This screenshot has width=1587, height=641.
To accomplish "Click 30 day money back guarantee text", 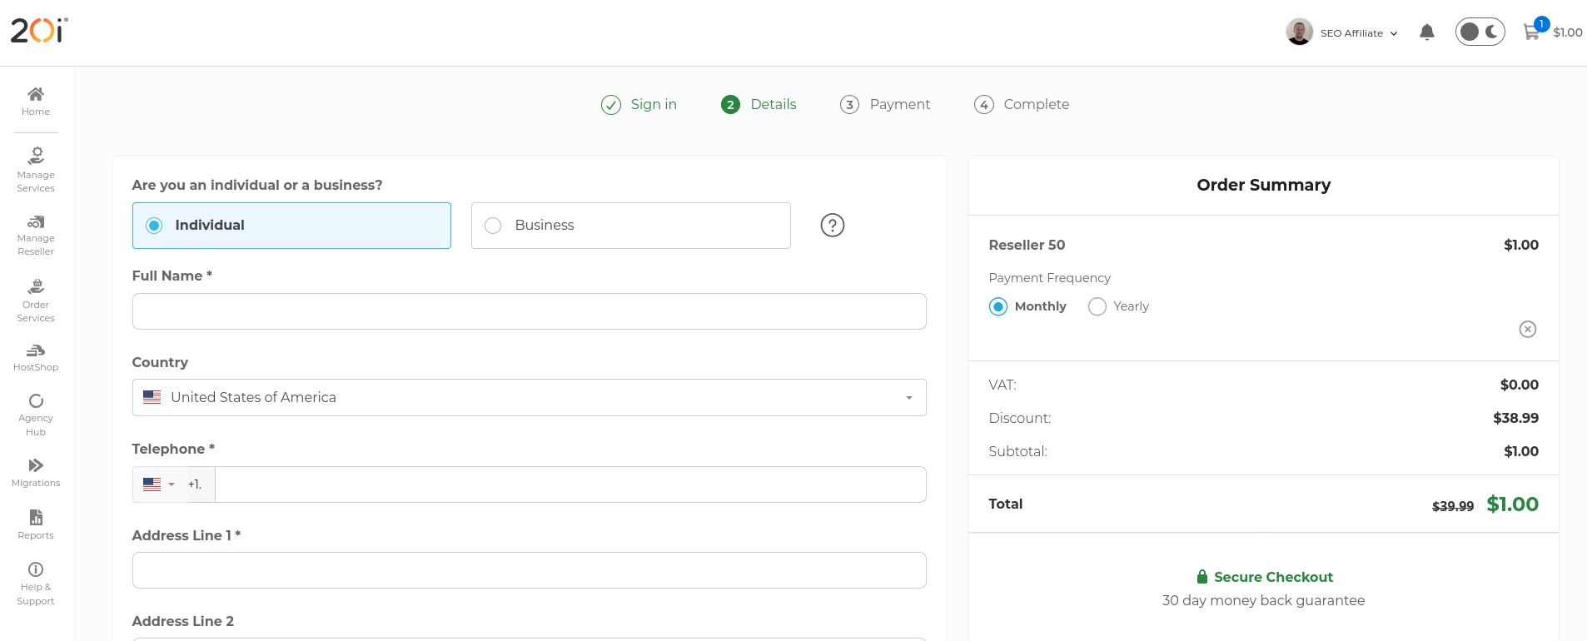I will click(x=1264, y=600).
